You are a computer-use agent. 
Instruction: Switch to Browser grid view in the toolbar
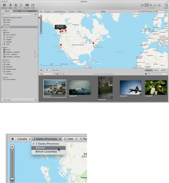[x=142, y=5]
